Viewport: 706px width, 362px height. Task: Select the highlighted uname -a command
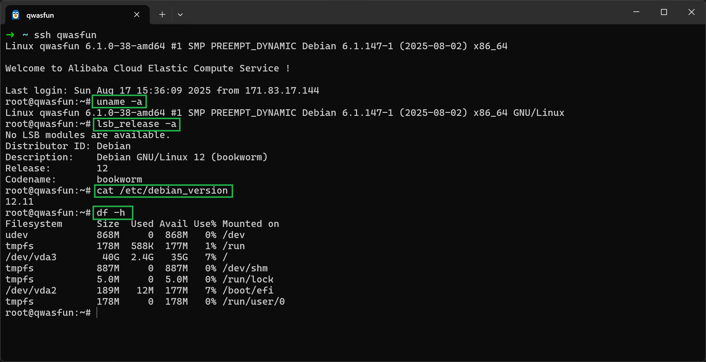point(119,101)
